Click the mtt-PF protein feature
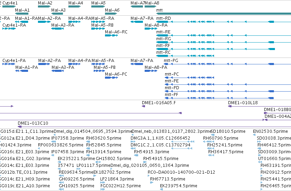 220,98
